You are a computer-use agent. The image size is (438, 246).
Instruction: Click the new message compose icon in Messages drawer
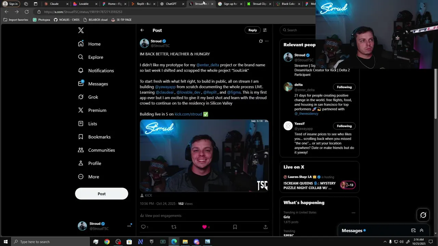(413, 231)
